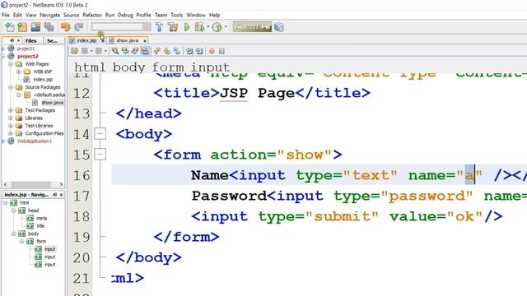Click Toggle Bookmark editor icon

(x=177, y=51)
